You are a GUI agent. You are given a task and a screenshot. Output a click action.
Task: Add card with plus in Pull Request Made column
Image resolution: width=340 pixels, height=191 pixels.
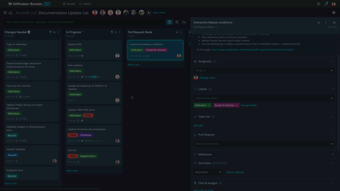177,32
